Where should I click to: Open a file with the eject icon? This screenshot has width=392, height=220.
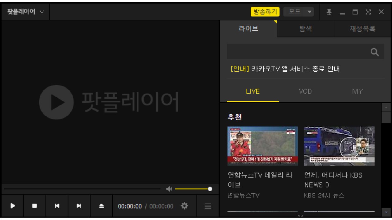(101, 206)
